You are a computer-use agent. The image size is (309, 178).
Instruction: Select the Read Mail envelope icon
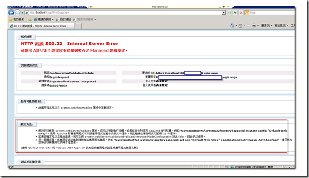click(249, 26)
